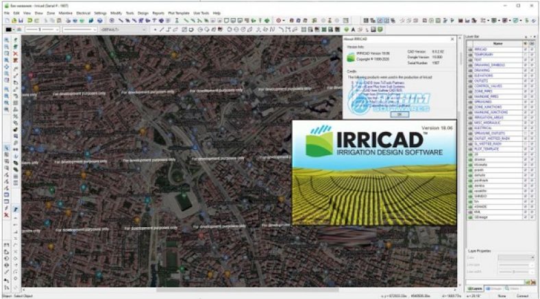Select the Text tool letter A icon
This screenshot has height=299, width=540.
pos(353,30)
